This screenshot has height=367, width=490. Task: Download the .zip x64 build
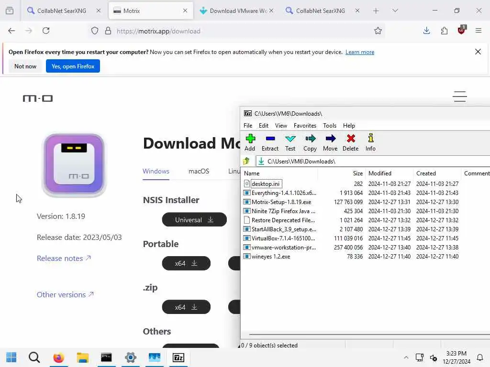click(186, 307)
